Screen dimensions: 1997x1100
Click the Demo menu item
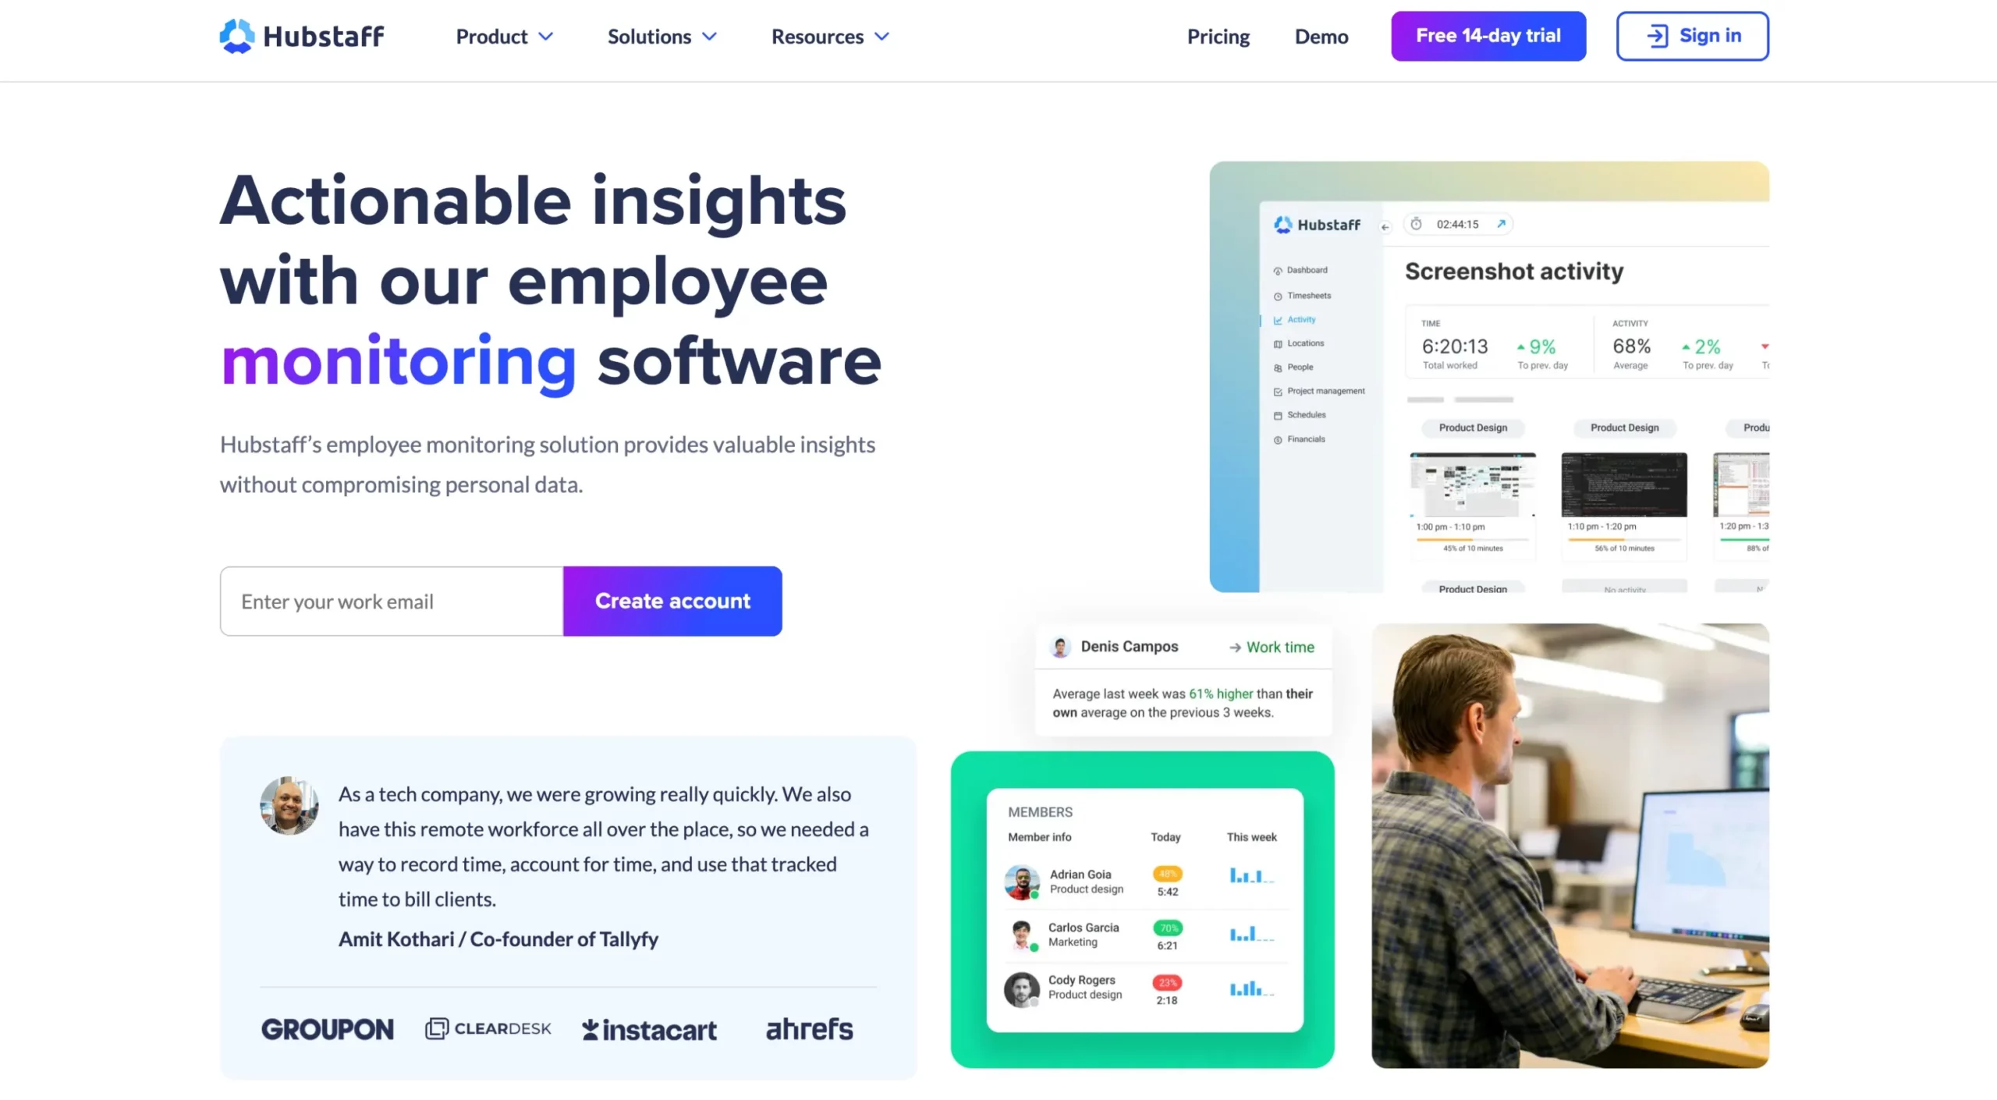[1320, 35]
